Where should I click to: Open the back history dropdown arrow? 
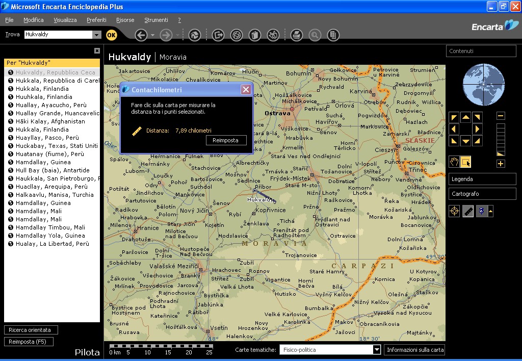point(153,35)
